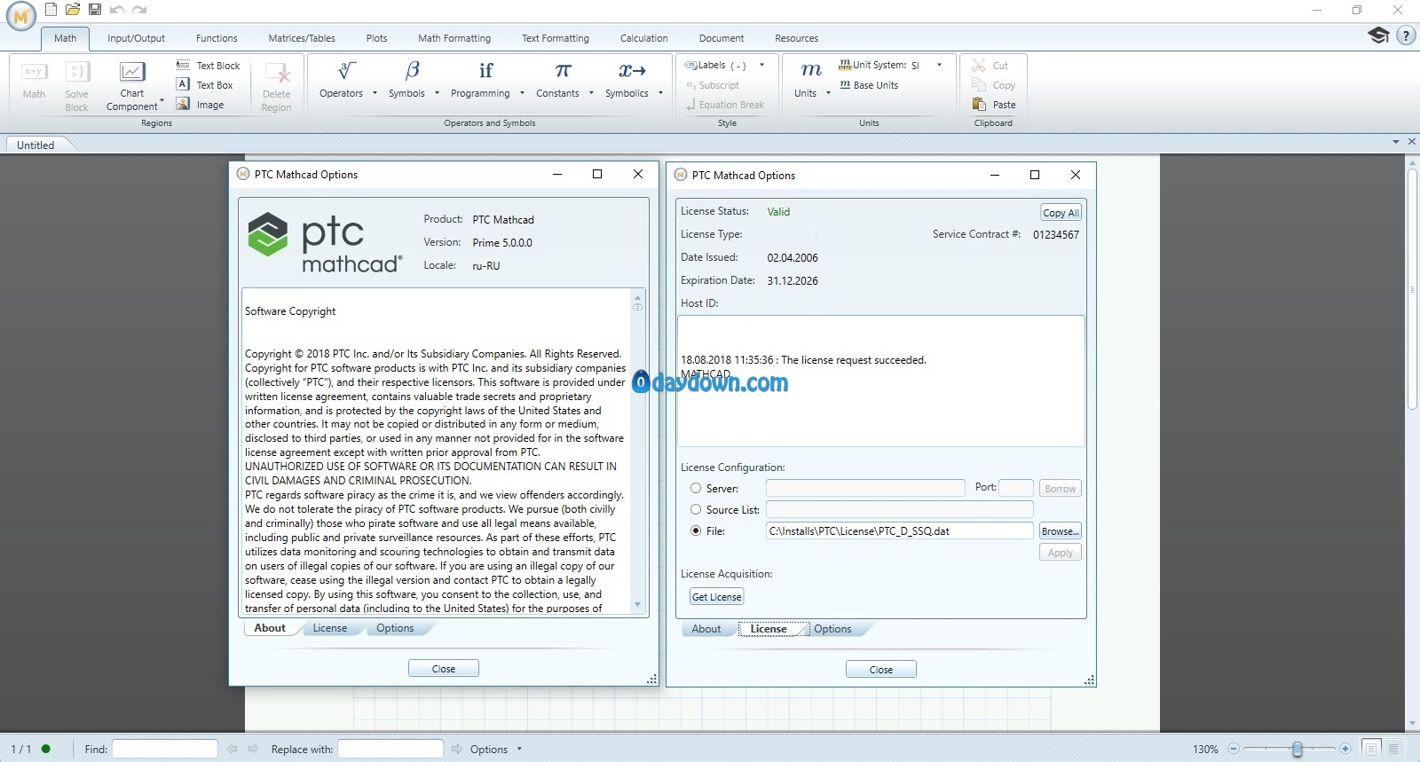Open the Matrices/Tables ribbon tab

[x=302, y=38]
